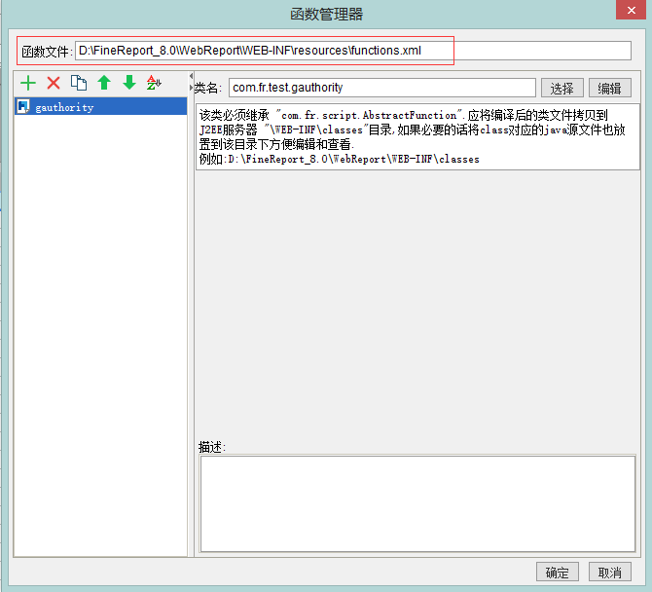Click the example path D:\FineReport_8.0\WebReport\WEB-INF\classes
652x592 pixels.
(353, 159)
